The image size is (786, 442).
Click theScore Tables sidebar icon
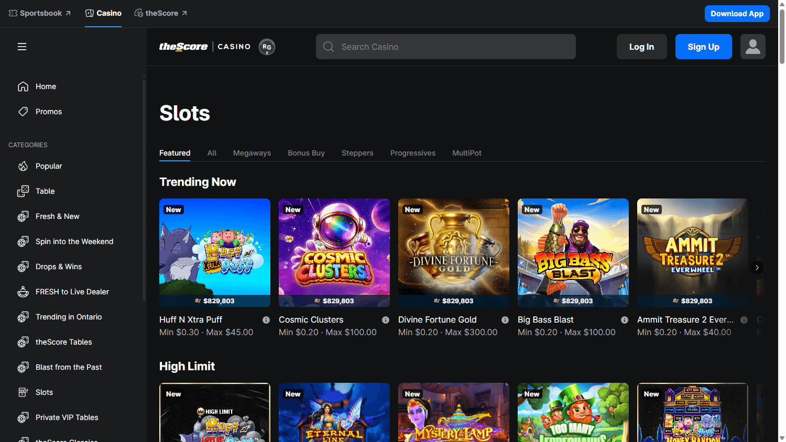[x=23, y=342]
